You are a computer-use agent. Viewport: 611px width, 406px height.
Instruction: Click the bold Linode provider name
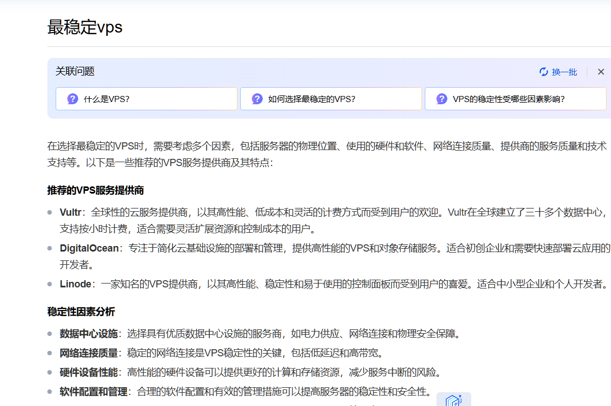pos(75,284)
